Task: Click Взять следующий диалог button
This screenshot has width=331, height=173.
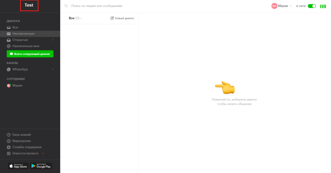Action: (x=30, y=54)
